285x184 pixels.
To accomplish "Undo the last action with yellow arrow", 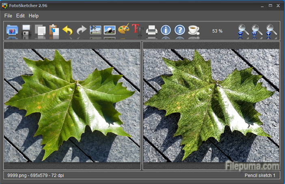I will [x=68, y=31].
